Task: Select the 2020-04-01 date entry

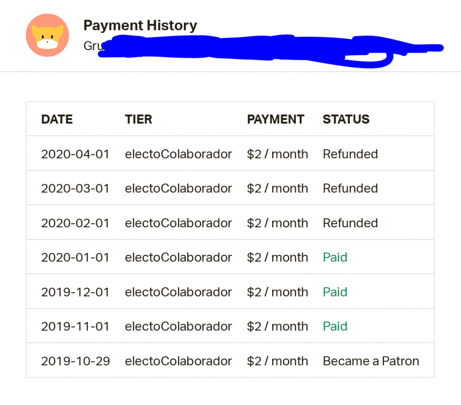Action: pyautogui.click(x=75, y=154)
